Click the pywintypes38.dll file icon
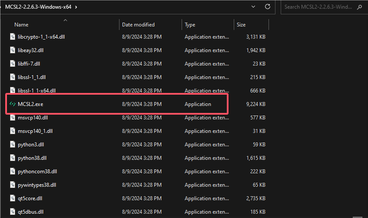The image size is (368, 218). pyautogui.click(x=13, y=185)
